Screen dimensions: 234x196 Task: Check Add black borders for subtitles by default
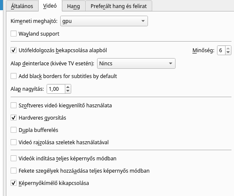coord(14,76)
